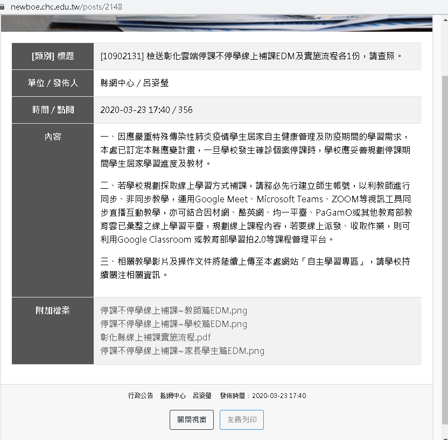
Task: Click the header banner image
Action: (216, 23)
